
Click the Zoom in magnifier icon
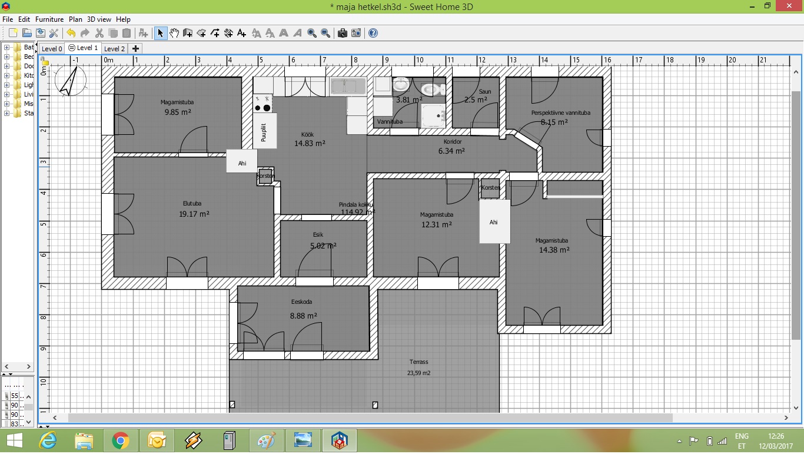pyautogui.click(x=312, y=33)
